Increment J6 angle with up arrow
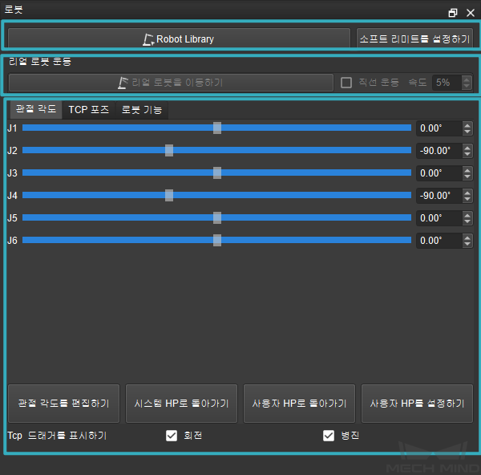This screenshot has width=481, height=475. point(467,237)
